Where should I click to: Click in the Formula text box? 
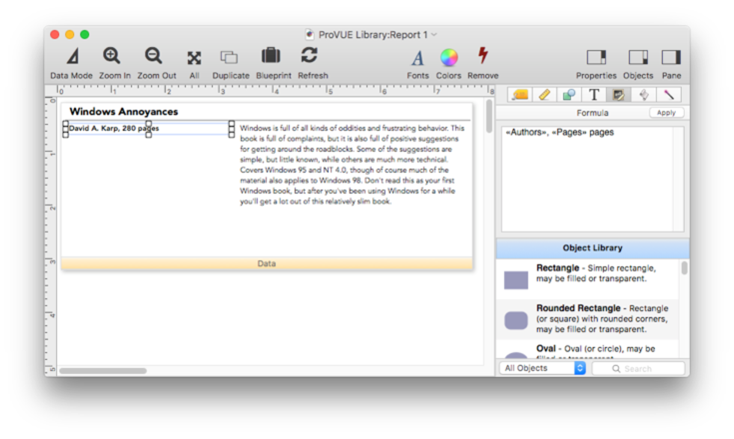pos(591,179)
